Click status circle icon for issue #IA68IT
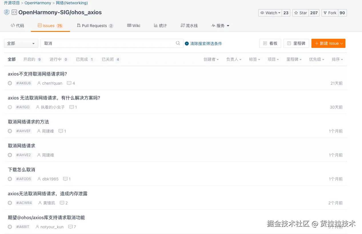The height and width of the screenshot is (234, 362). 10,227
